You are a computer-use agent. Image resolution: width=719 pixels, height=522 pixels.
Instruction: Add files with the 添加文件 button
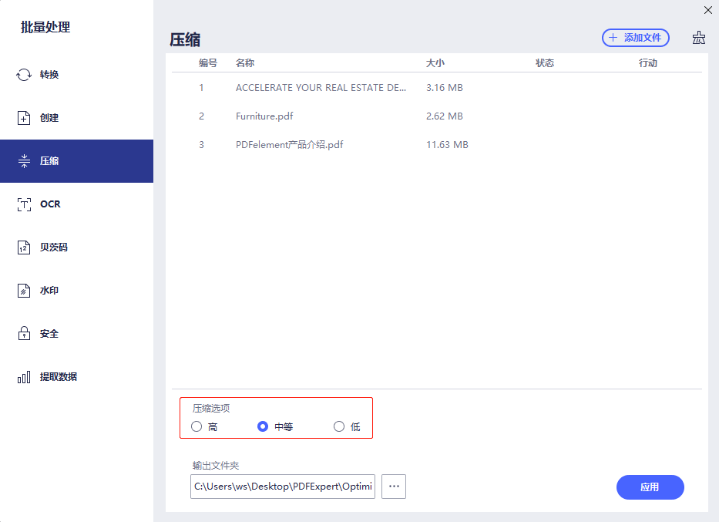[635, 37]
